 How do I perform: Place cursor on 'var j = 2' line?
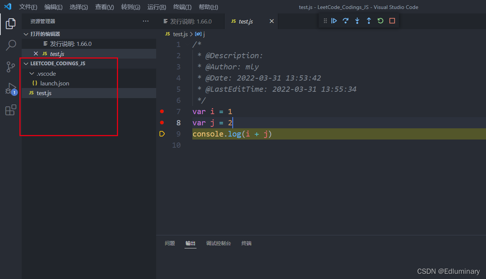[x=212, y=123]
